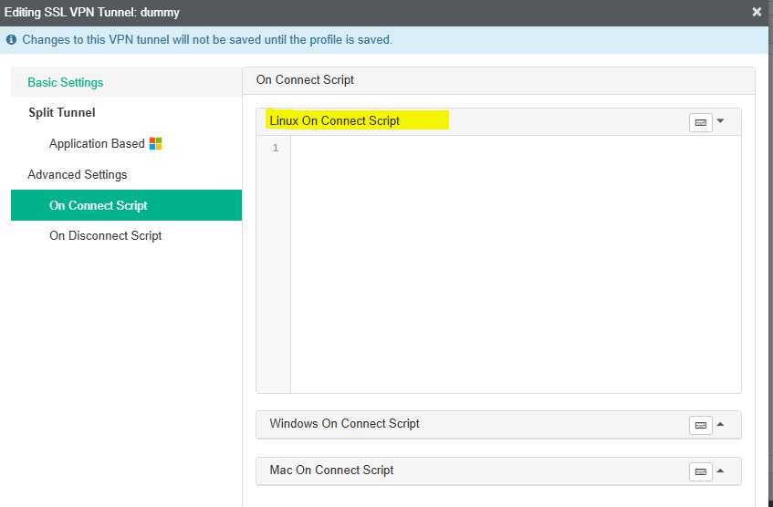The image size is (773, 507).
Task: Click the Windows On Connect Script heading
Action: click(345, 423)
